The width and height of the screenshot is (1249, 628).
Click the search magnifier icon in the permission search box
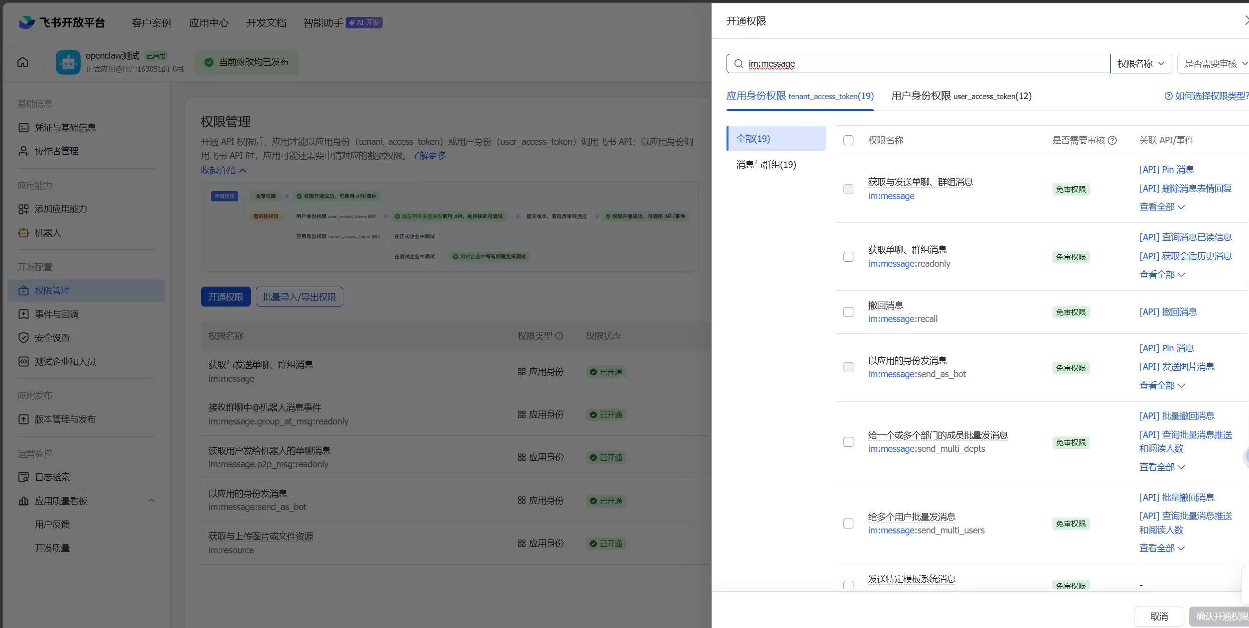(x=739, y=64)
